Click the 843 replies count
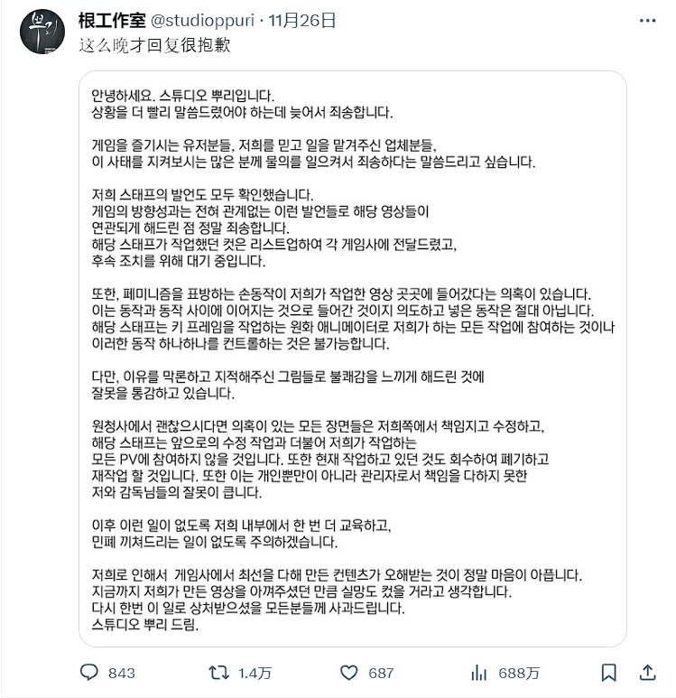 click(x=122, y=673)
